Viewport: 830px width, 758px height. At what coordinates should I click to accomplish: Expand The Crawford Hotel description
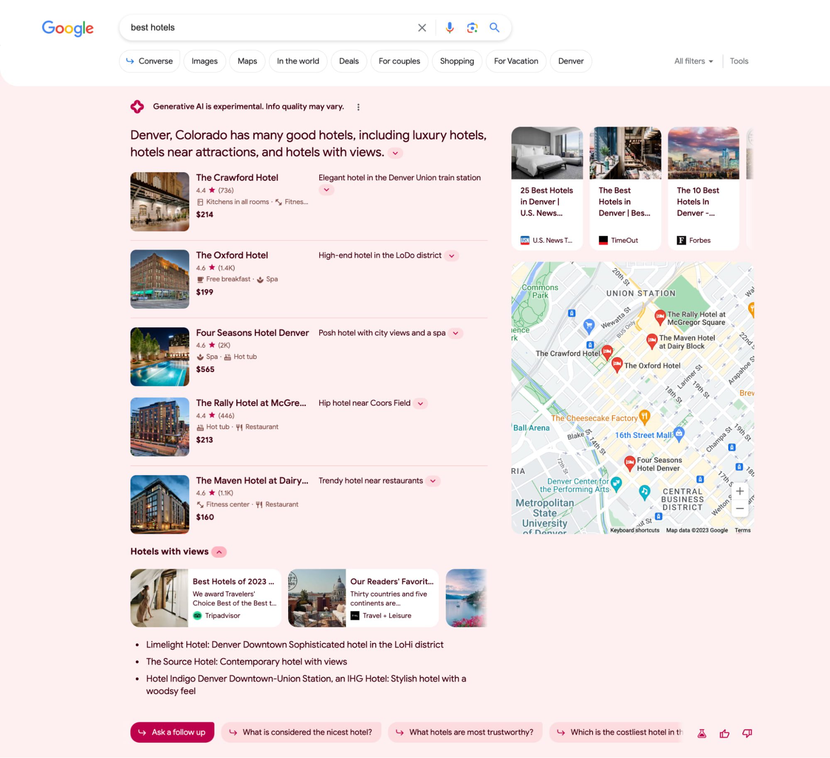pos(326,190)
